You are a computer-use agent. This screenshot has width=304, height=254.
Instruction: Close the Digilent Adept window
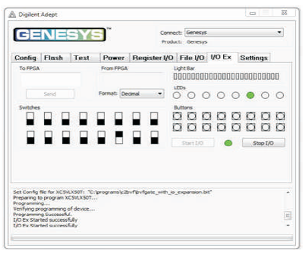(x=284, y=13)
